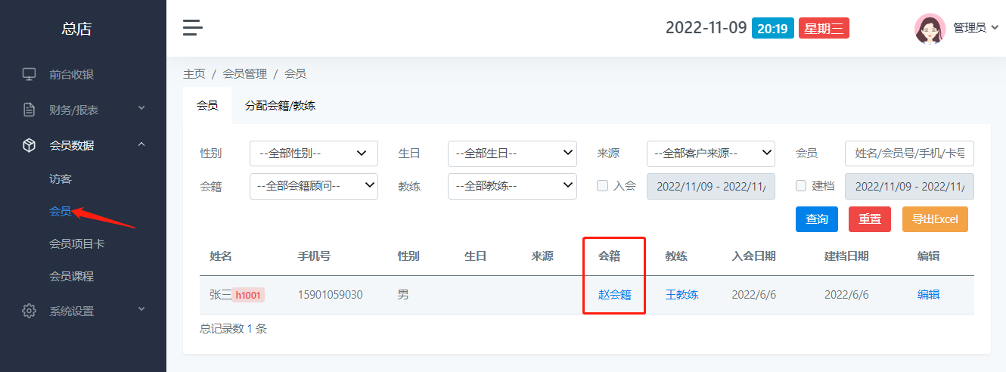Open the 性别 gender dropdown
The image size is (1006, 372).
point(313,153)
